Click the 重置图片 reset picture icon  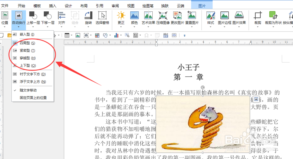tap(192, 15)
